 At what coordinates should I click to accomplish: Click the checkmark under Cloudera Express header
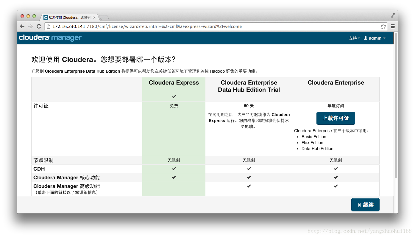(174, 96)
